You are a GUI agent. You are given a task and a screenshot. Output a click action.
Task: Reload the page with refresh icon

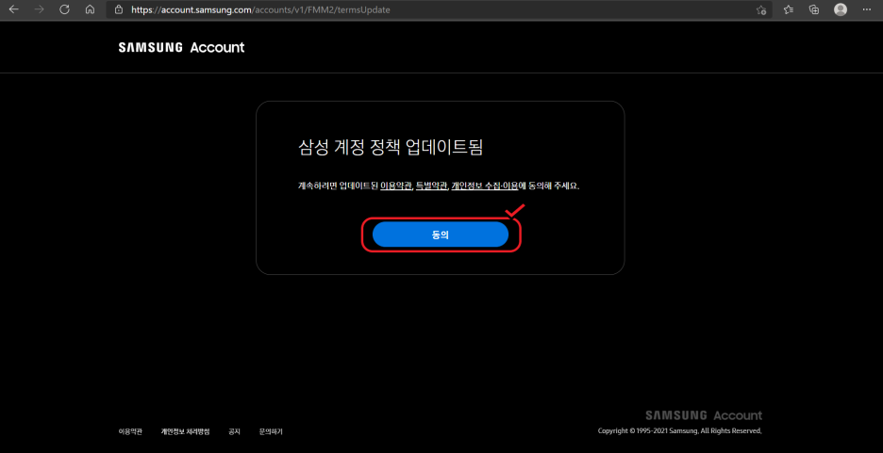click(64, 9)
